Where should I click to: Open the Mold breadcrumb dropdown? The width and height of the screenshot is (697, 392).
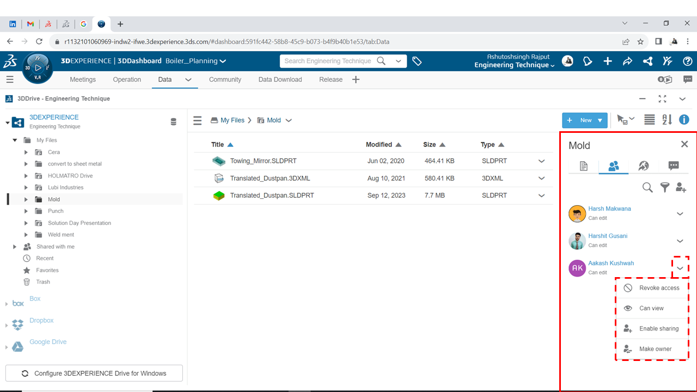click(289, 120)
